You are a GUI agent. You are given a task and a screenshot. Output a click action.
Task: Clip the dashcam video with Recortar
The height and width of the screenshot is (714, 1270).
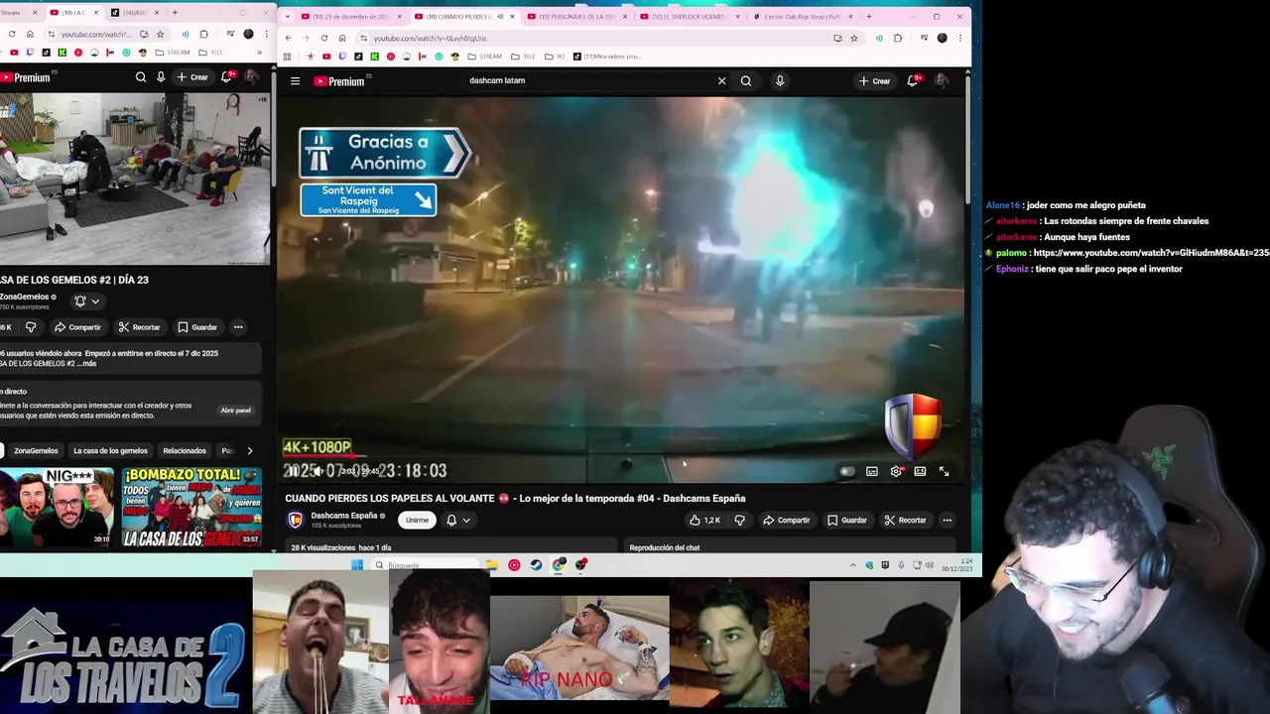coord(905,521)
